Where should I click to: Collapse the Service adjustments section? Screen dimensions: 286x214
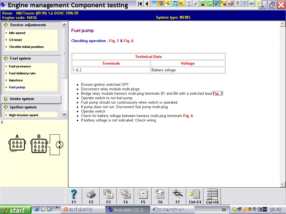6,25
